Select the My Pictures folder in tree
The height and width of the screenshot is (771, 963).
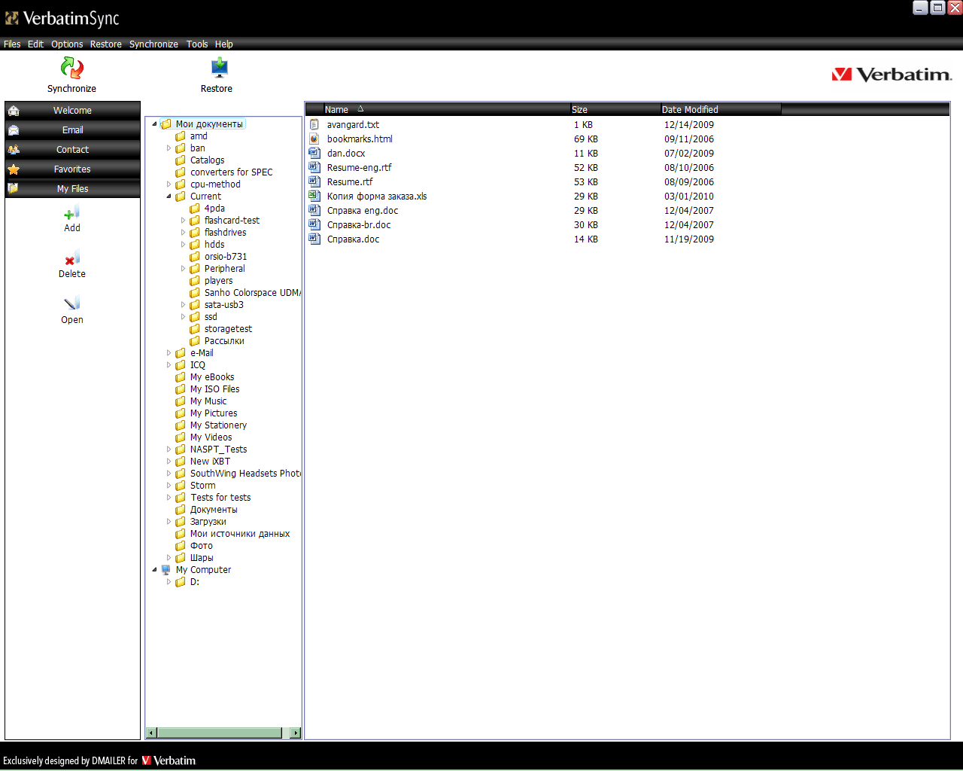pyautogui.click(x=214, y=413)
